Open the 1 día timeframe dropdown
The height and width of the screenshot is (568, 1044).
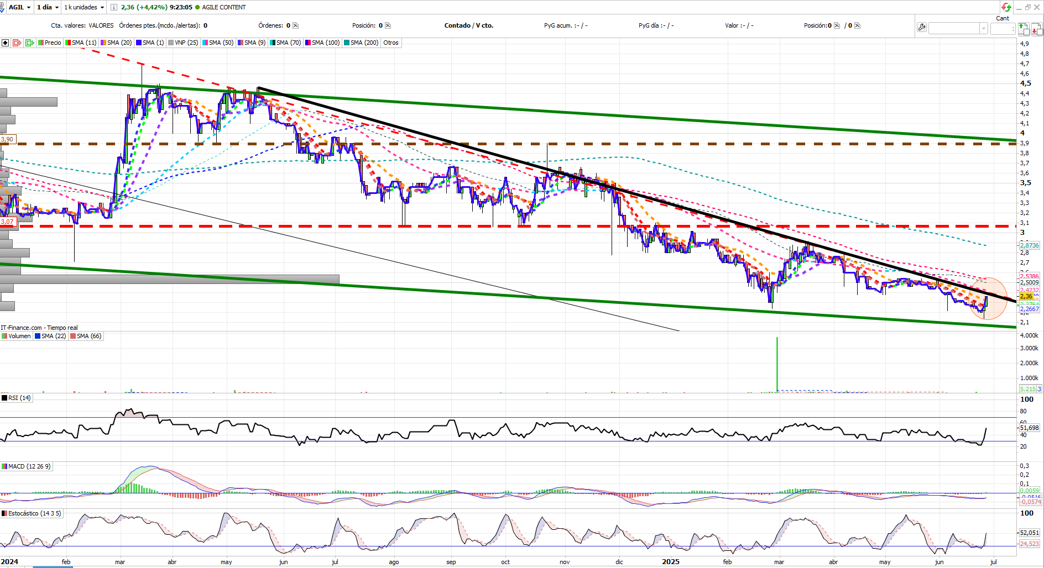56,7
